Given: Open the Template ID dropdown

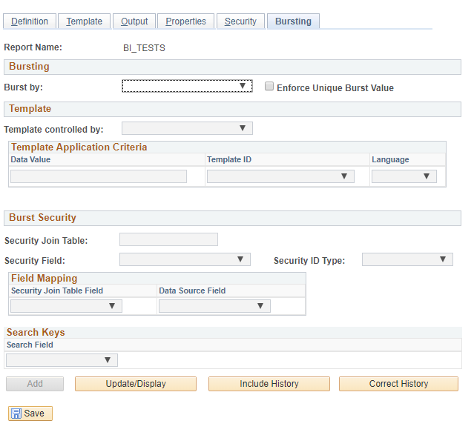Looking at the screenshot, I should pos(280,176).
